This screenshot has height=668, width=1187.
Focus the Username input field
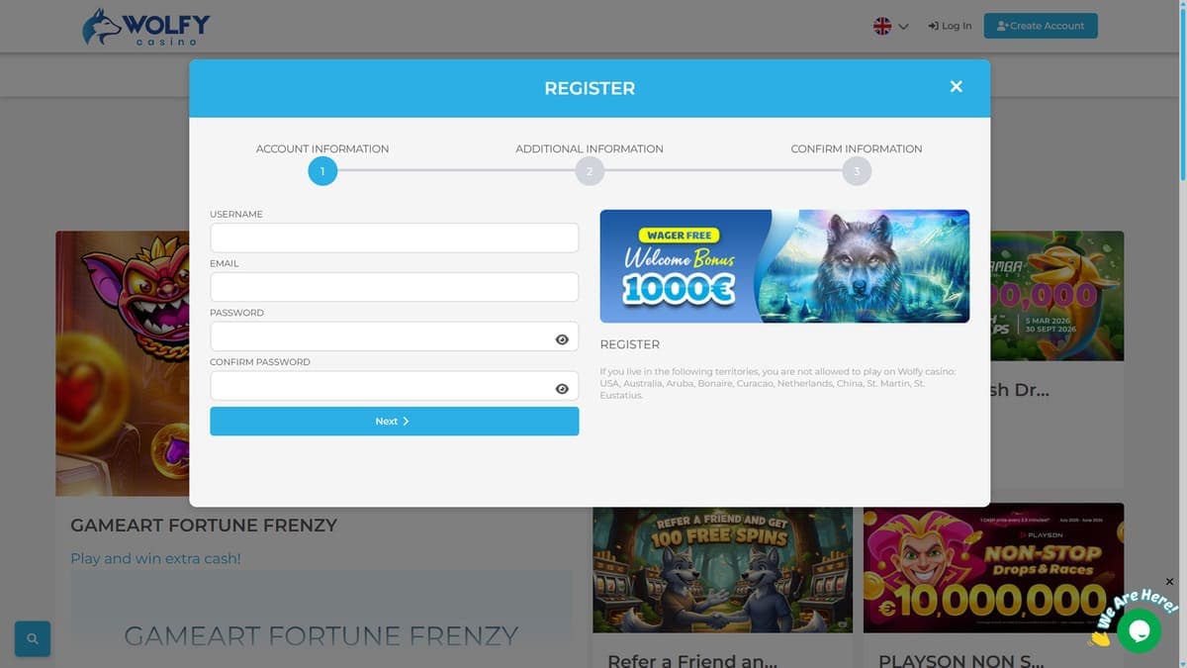tap(394, 238)
